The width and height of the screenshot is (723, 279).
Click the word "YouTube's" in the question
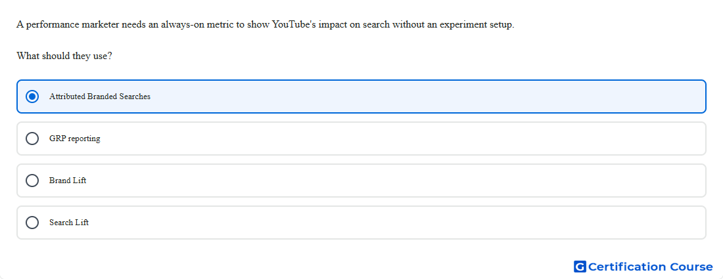point(294,25)
